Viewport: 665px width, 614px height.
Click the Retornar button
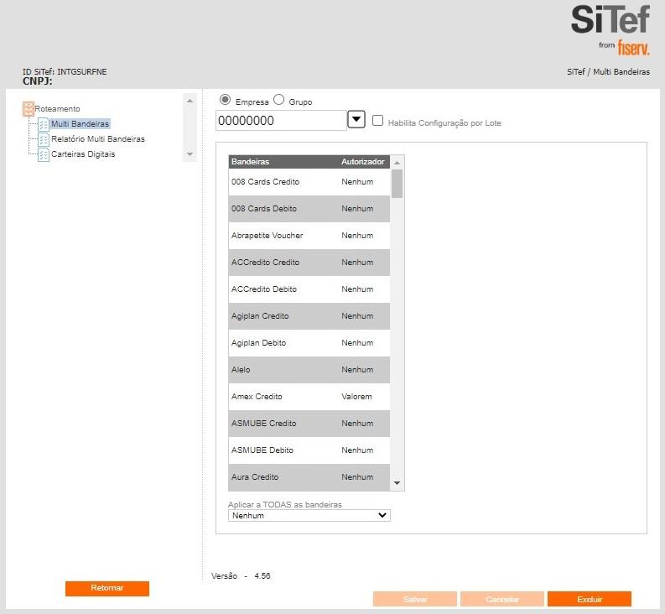107,588
